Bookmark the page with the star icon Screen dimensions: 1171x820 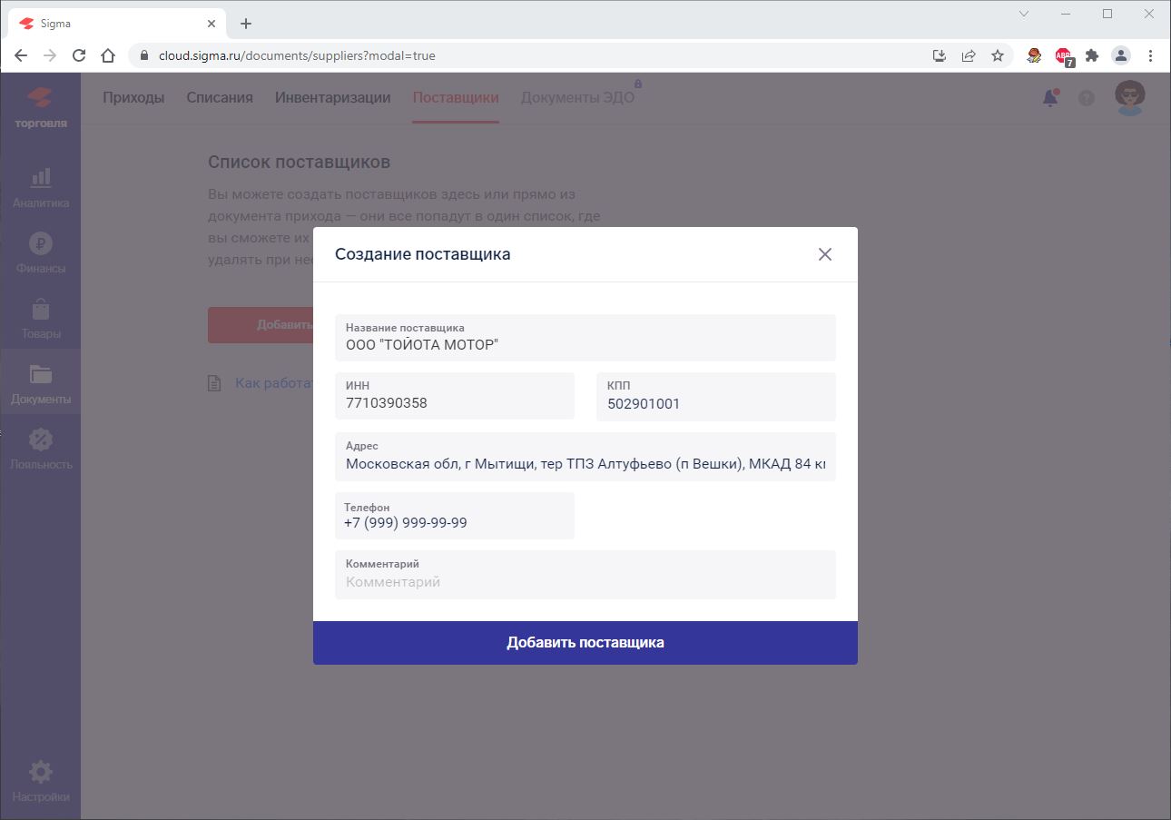pyautogui.click(x=999, y=54)
